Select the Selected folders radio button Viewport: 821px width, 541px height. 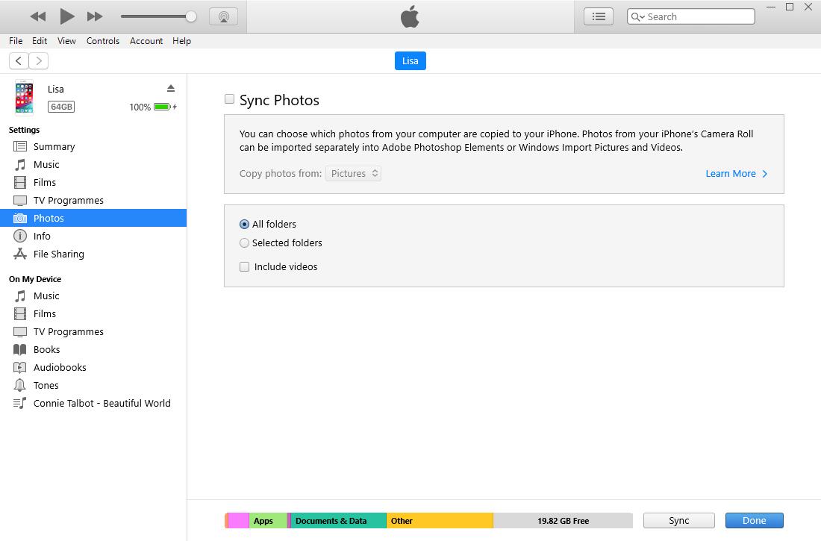pyautogui.click(x=244, y=243)
